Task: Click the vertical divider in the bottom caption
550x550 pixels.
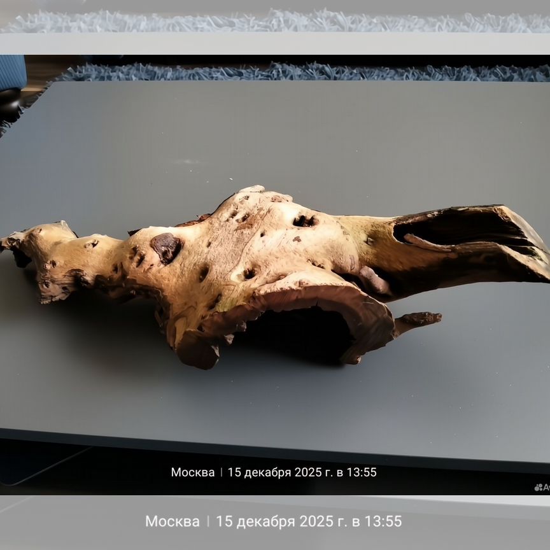Action: (208, 521)
